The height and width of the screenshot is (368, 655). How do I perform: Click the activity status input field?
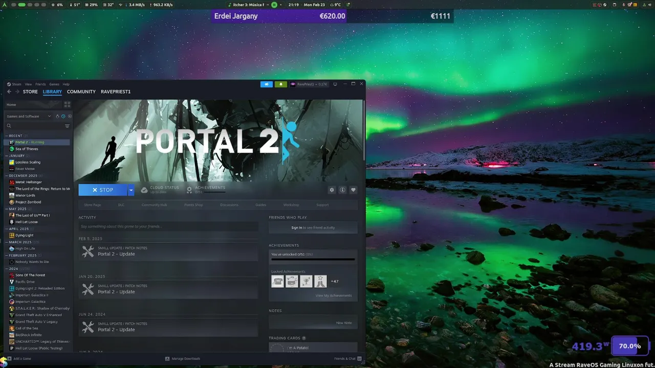point(168,226)
